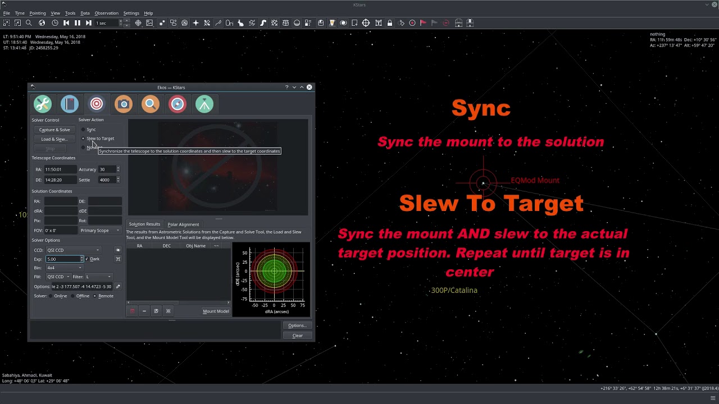Select Offline solver radio
719x404 pixels.
click(x=80, y=296)
